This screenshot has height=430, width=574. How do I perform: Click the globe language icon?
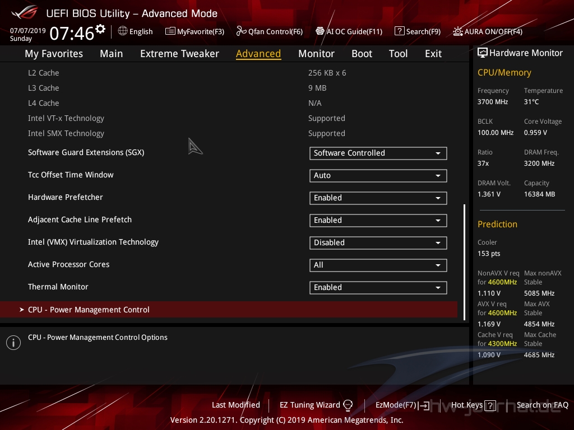click(x=123, y=31)
